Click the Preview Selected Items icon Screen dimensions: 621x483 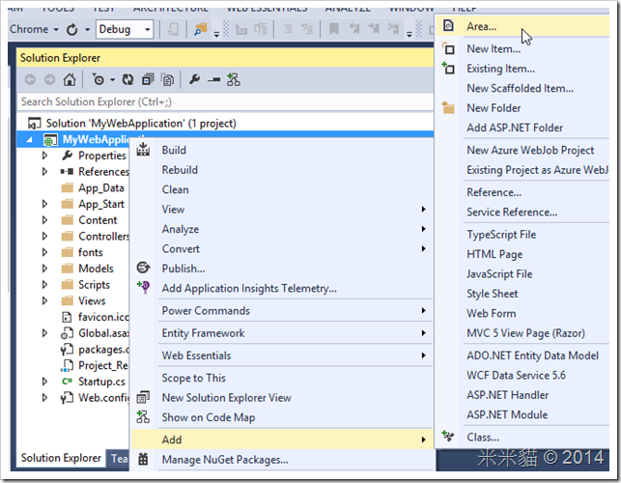(x=213, y=79)
